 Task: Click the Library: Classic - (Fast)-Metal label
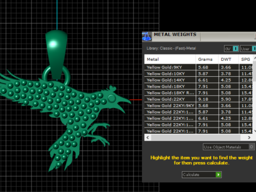171,49
